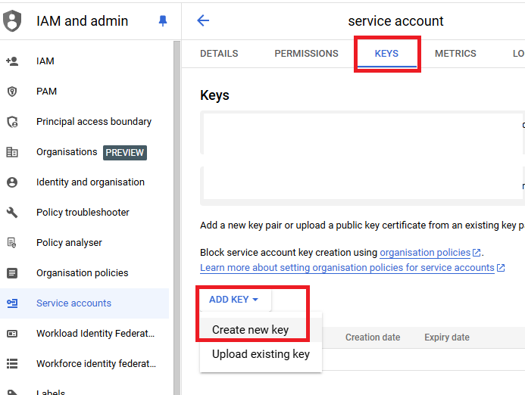The width and height of the screenshot is (525, 395).
Task: Click the PAM shield icon
Action: pyautogui.click(x=12, y=92)
